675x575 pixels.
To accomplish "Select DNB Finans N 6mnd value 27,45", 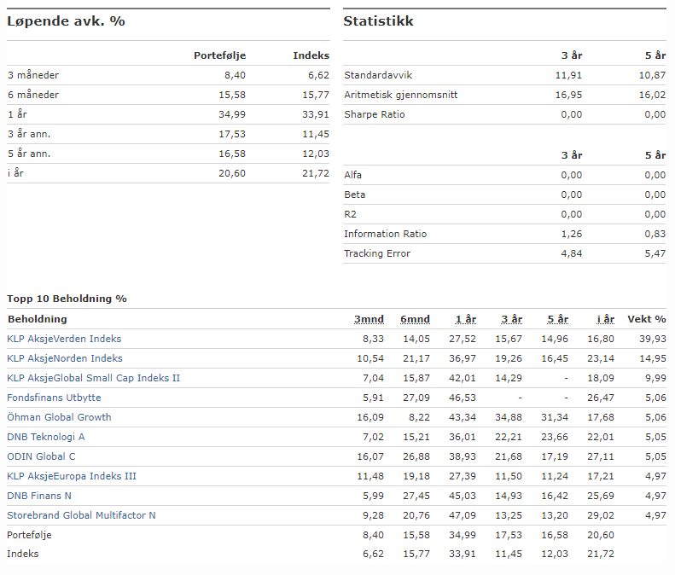I will point(416,496).
